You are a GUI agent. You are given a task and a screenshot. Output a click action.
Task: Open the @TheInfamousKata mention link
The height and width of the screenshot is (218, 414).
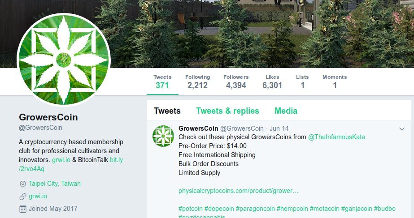336,137
